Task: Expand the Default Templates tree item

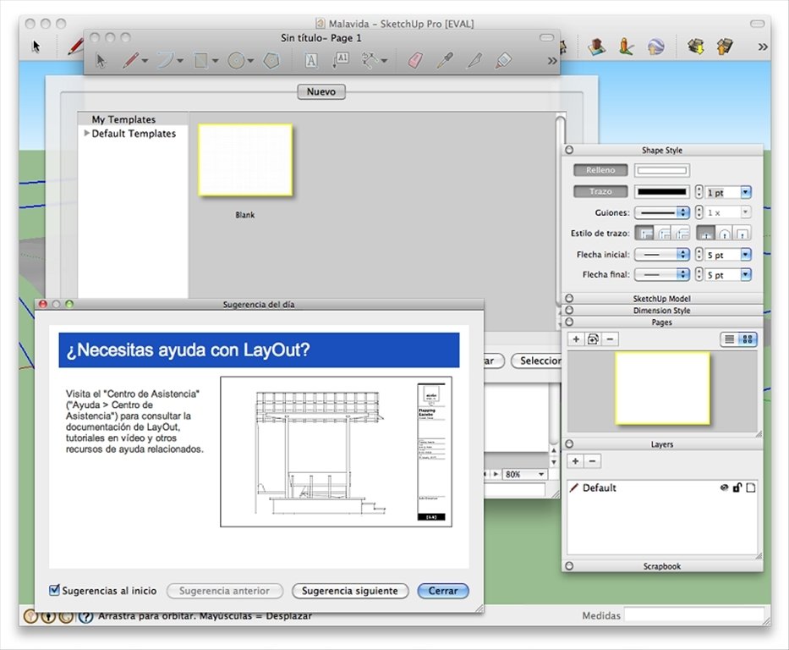Action: 86,134
